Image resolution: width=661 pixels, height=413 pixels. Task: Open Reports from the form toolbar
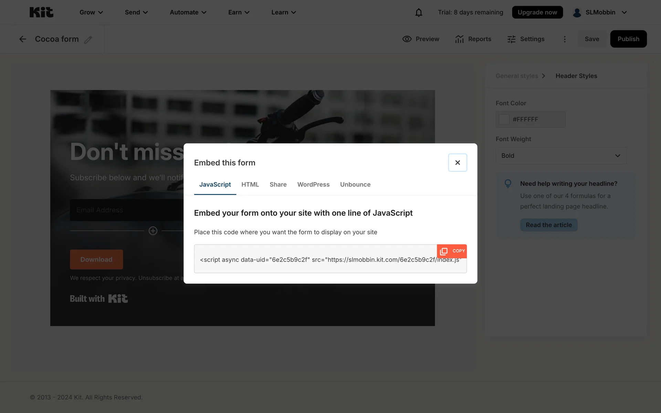coord(473,39)
